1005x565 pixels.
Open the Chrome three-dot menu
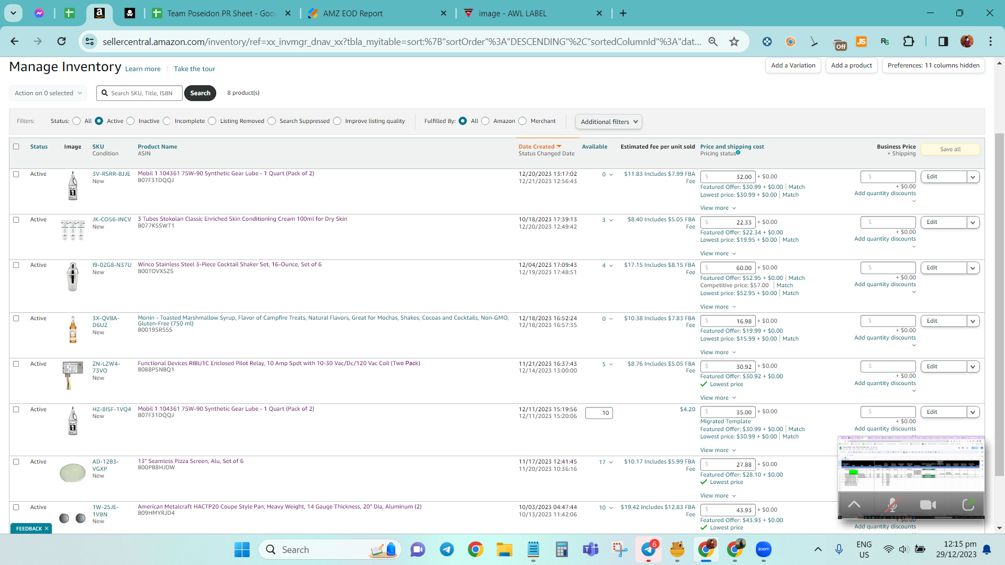990,41
